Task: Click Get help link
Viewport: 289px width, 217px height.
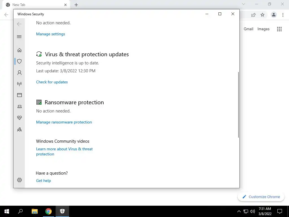Action: (43, 181)
